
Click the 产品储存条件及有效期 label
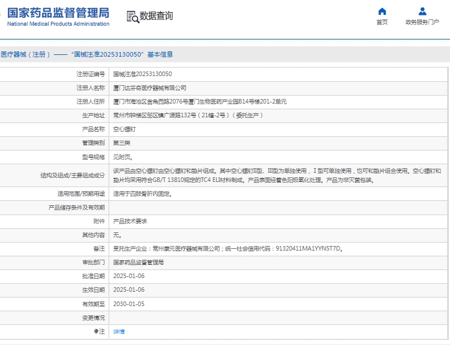click(x=77, y=208)
